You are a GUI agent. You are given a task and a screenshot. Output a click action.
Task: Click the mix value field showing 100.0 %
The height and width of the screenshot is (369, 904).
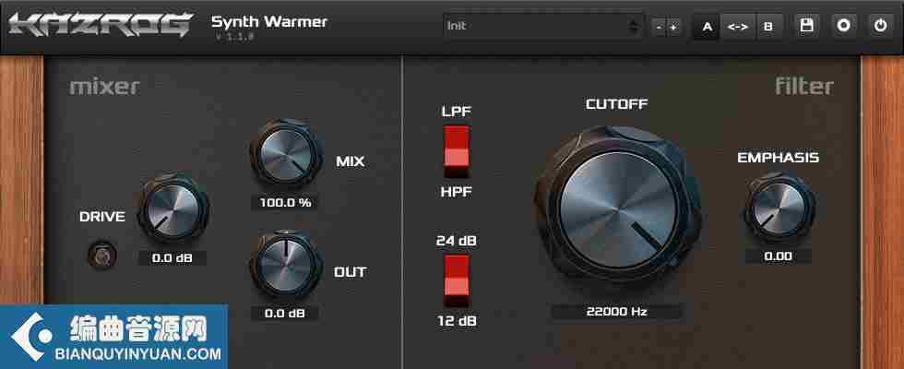pos(285,203)
